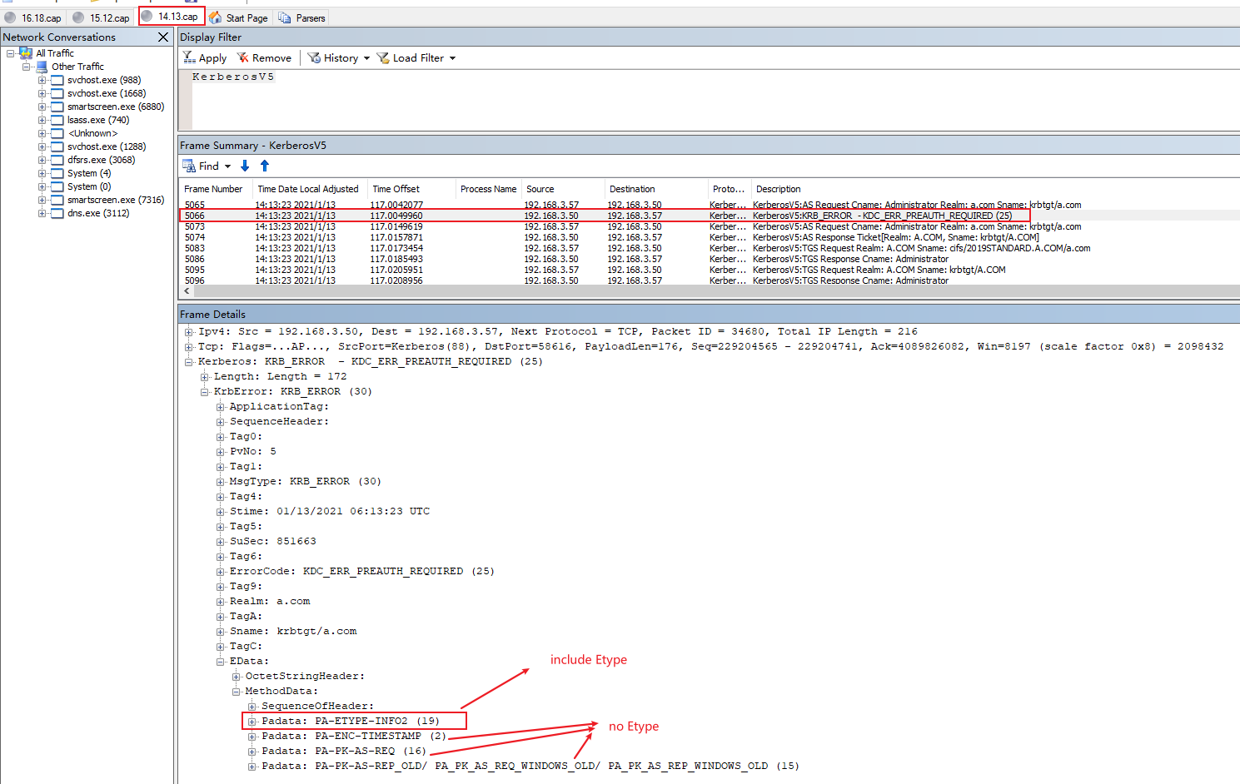Expand the PvNo: 5 field
This screenshot has height=784, width=1240.
(221, 451)
